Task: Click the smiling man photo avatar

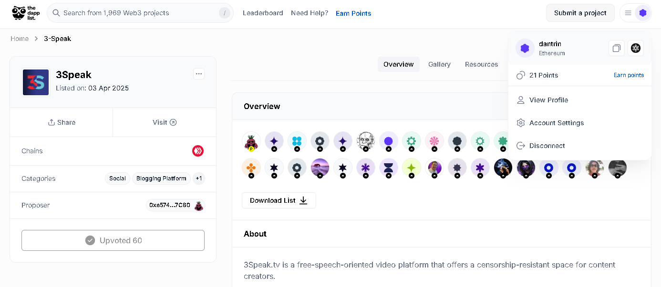Action: [x=434, y=168]
